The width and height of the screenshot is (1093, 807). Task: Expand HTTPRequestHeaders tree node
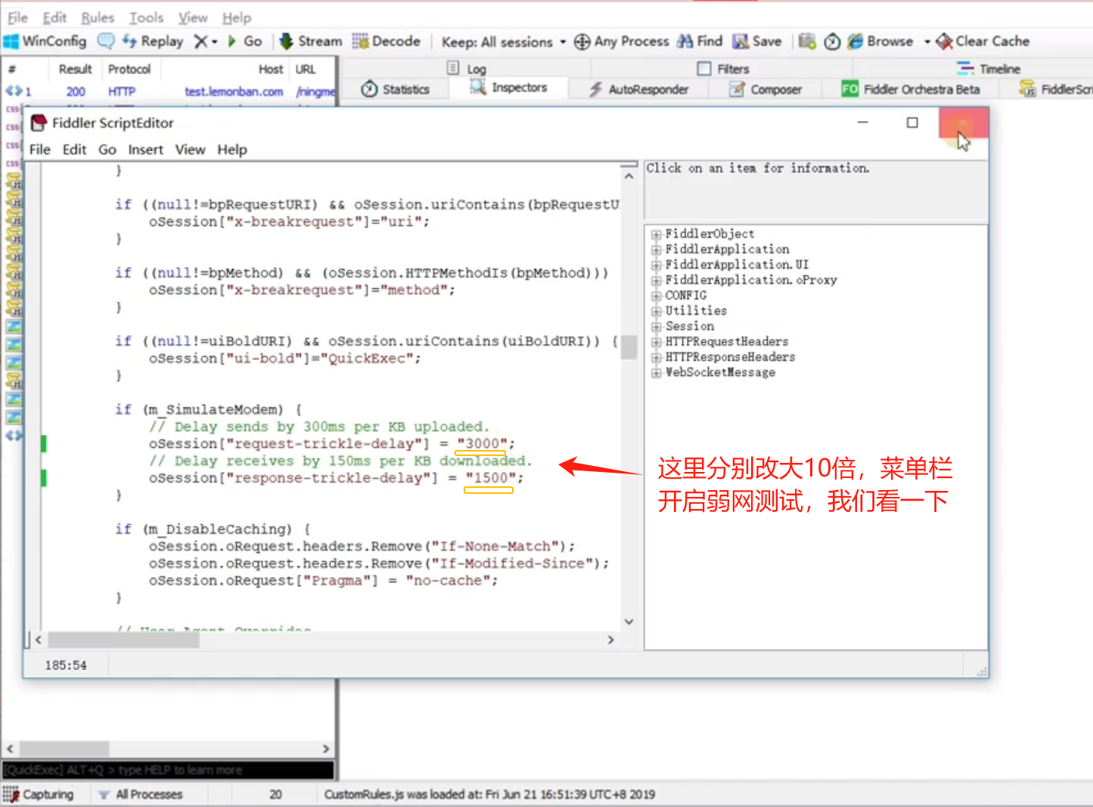(657, 342)
